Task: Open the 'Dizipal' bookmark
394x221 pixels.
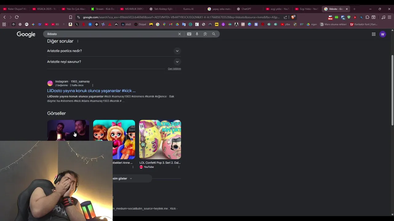Action: pos(140,24)
